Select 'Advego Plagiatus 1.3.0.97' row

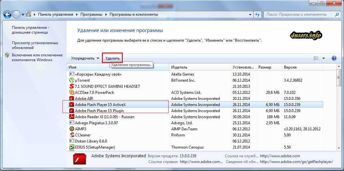(x=195, y=123)
